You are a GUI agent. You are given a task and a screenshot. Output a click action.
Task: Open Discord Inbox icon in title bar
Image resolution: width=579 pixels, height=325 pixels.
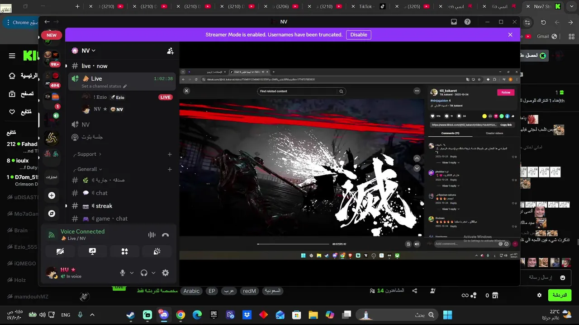pyautogui.click(x=454, y=22)
